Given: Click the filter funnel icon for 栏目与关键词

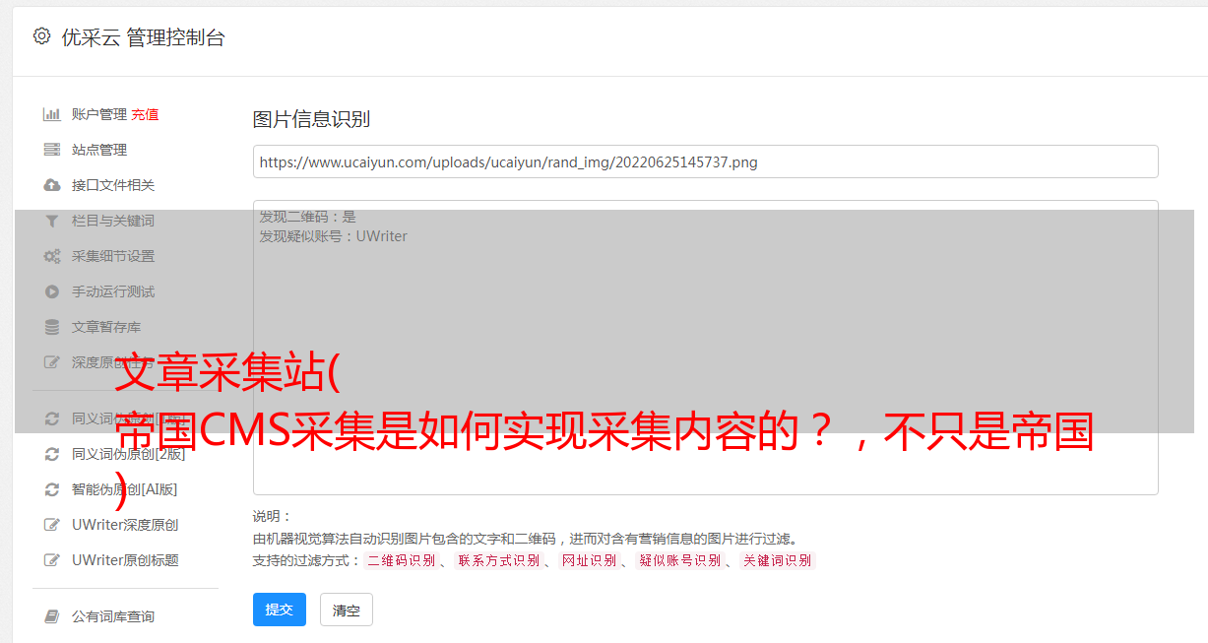Looking at the screenshot, I should (52, 221).
